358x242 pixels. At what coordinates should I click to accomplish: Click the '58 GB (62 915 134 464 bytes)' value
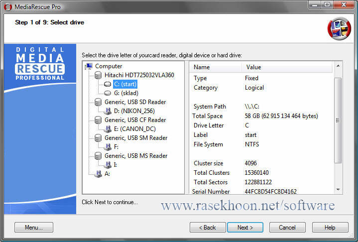[281, 116]
